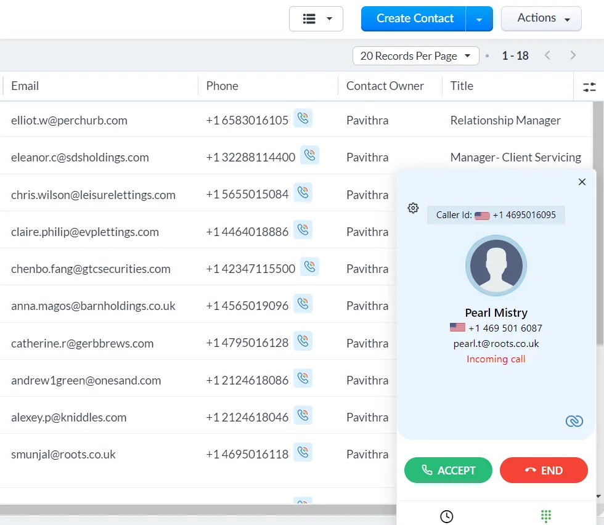Sort by Email column header
Image resolution: width=604 pixels, height=525 pixels.
pyautogui.click(x=25, y=86)
